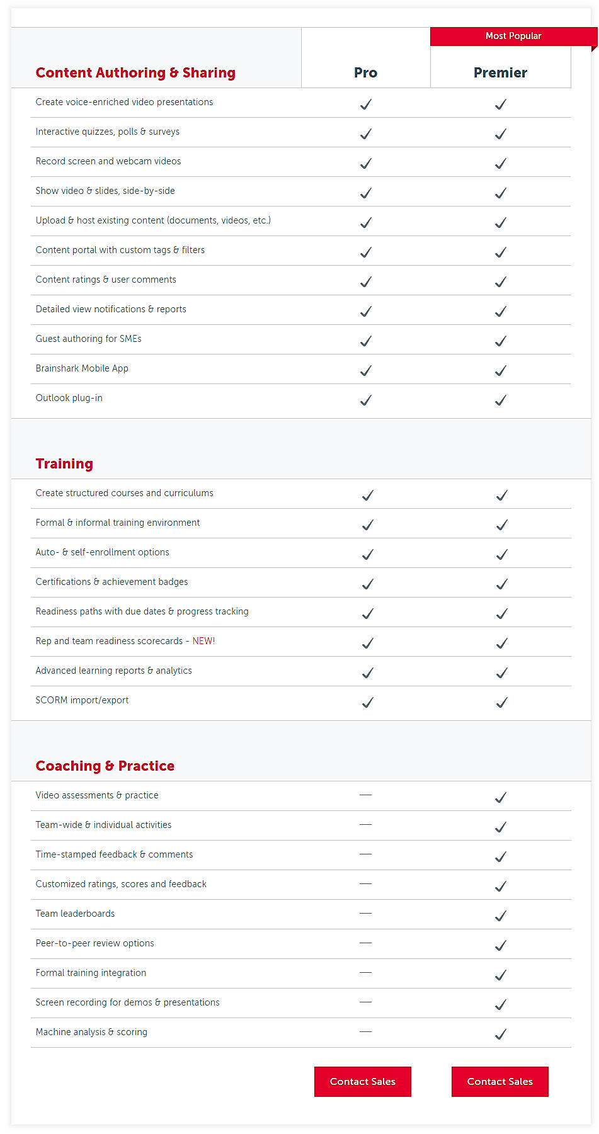Screen dimensions: 599x1134
Task: Click the Premier checkmark for Team leaderboards
Action: point(500,915)
